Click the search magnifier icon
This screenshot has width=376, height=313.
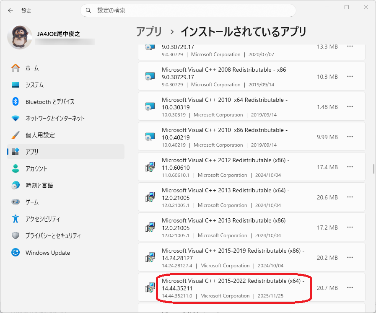tap(88, 10)
